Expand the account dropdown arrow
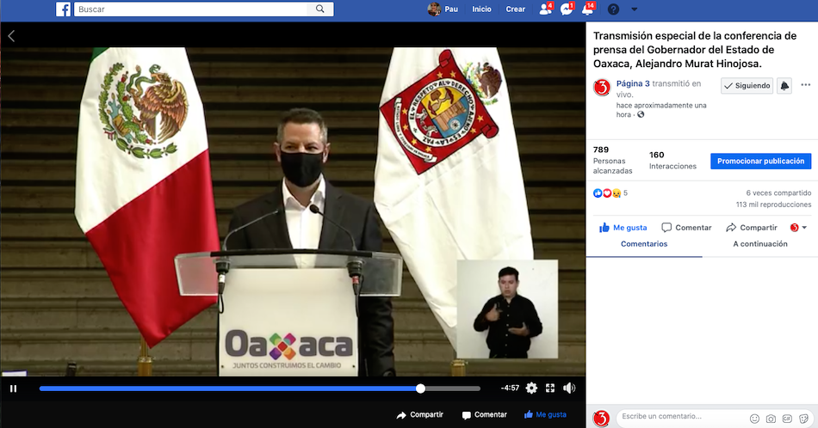818x428 pixels. coord(635,9)
